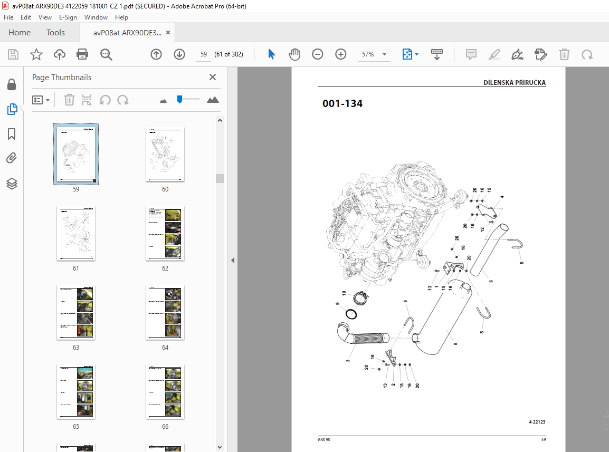Go to the Home tab
Viewport: 609px width, 452px height.
[20, 33]
